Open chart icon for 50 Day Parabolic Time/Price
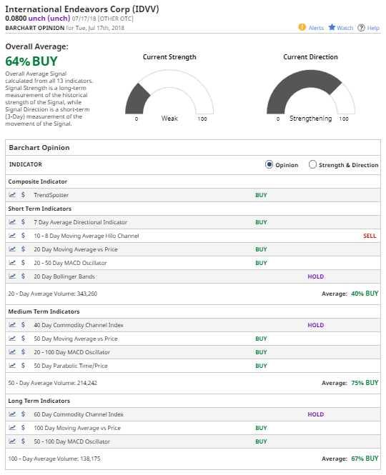This screenshot has height=475, width=386. click(12, 365)
